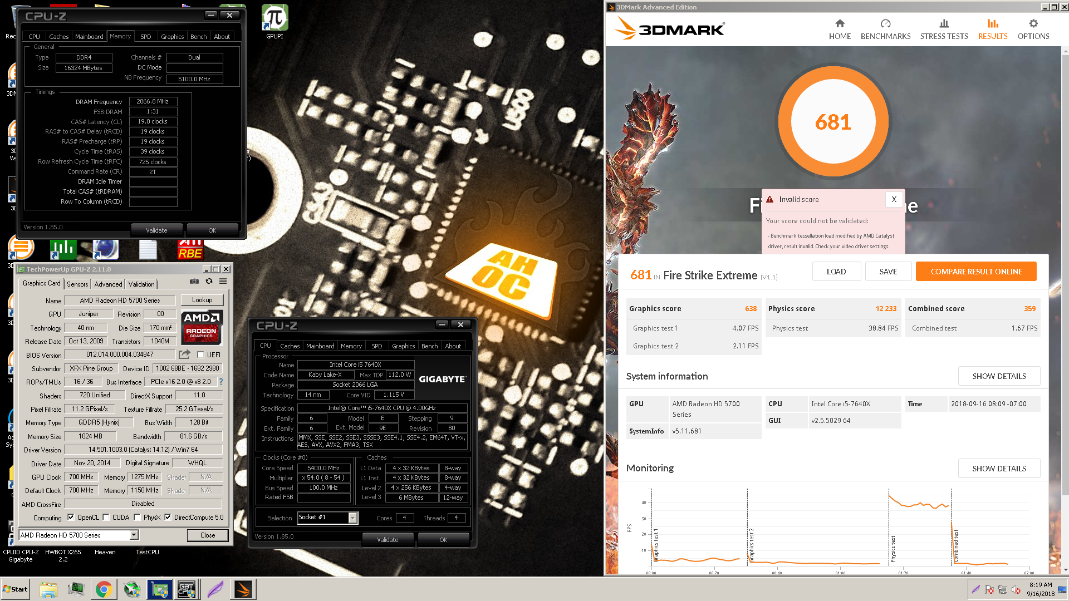Click OK in the CPU-Z processor window
The image size is (1069, 601).
coord(443,540)
